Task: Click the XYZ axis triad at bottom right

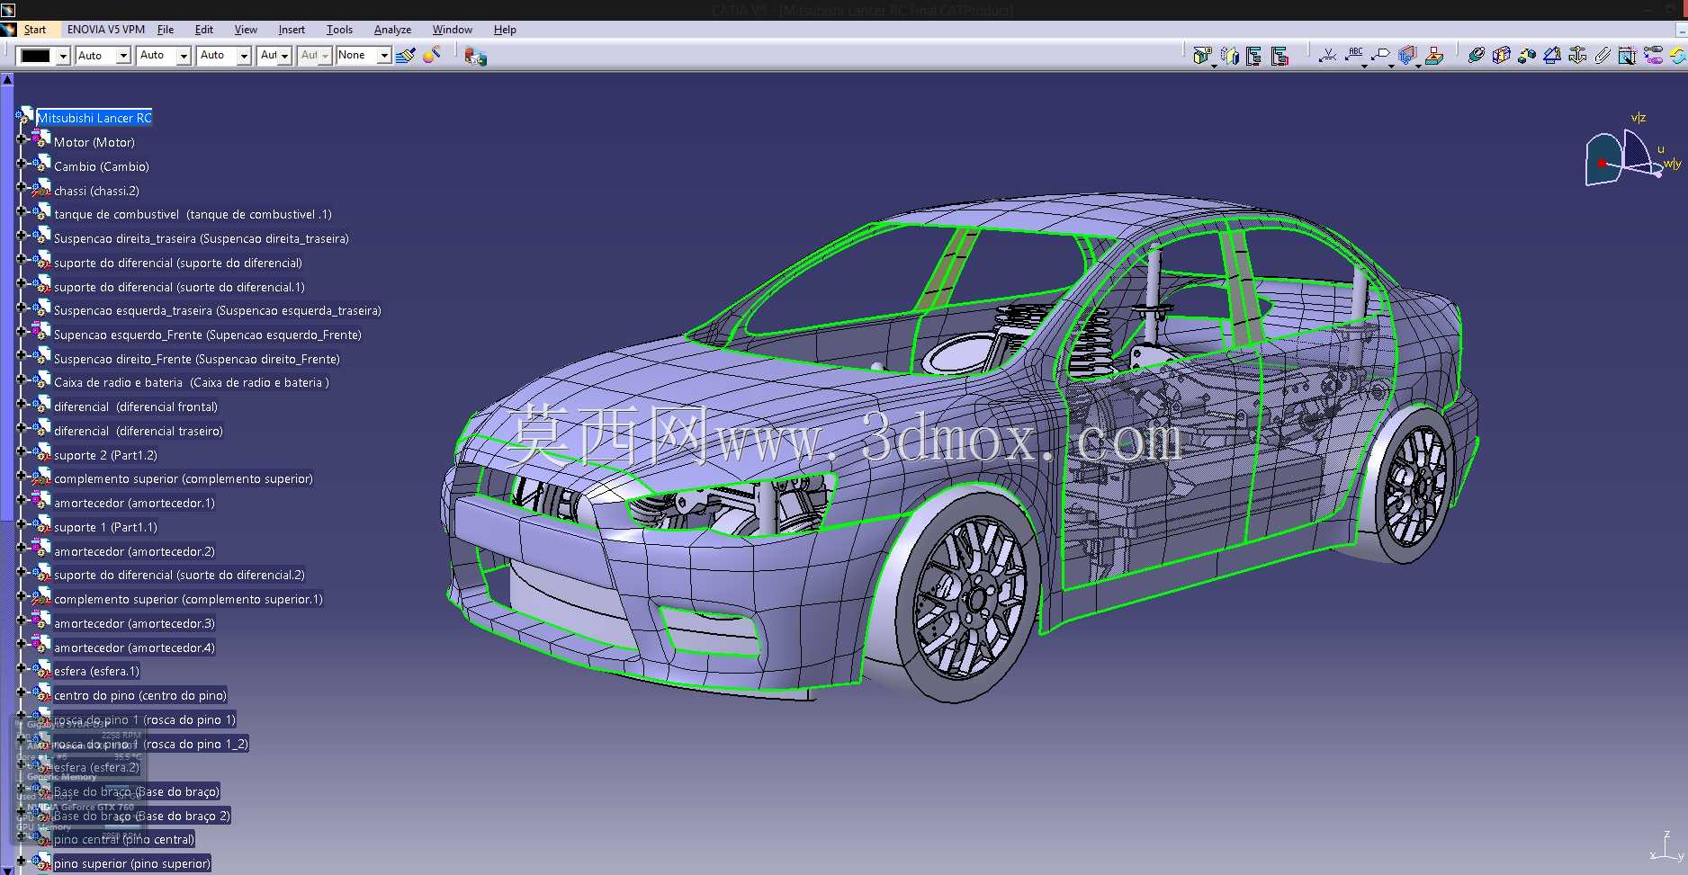Action: (x=1666, y=848)
